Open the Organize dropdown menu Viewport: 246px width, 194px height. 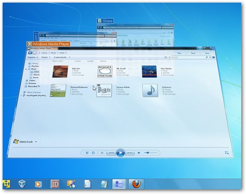click(33, 57)
